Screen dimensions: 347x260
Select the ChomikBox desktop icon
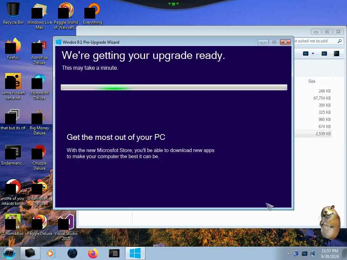[x=13, y=224]
